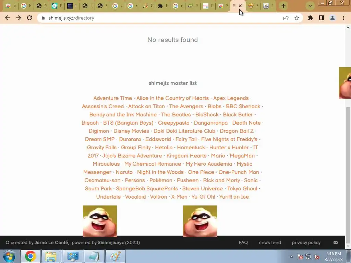
Task: Switch to the first browser tab
Action: [11, 6]
